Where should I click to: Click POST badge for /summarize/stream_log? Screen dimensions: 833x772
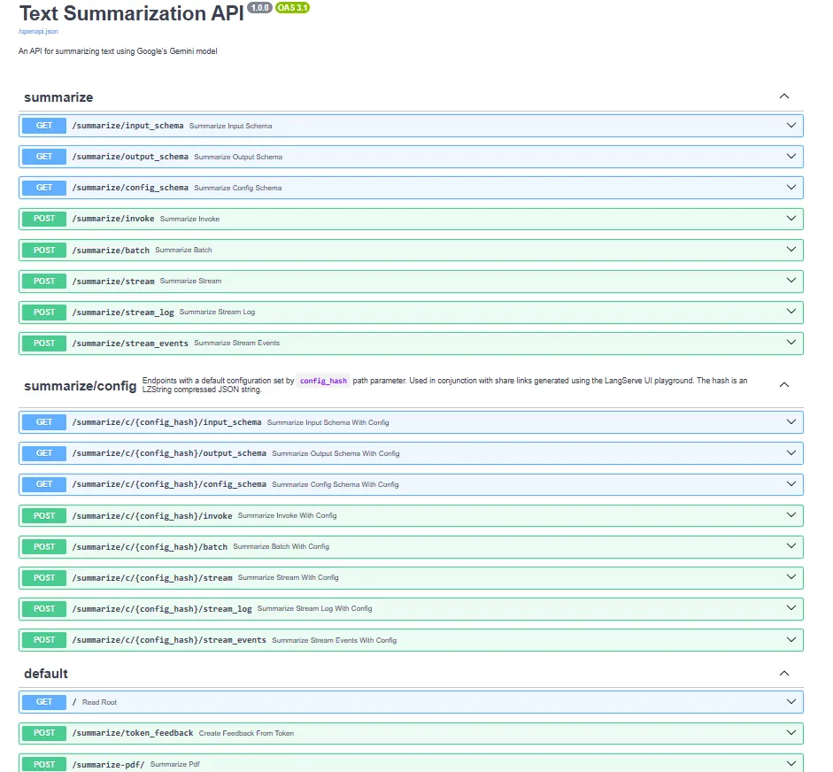point(44,312)
